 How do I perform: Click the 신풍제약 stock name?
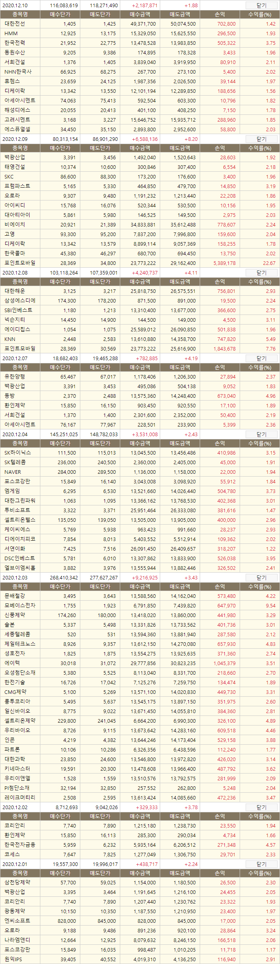[x=14, y=615]
